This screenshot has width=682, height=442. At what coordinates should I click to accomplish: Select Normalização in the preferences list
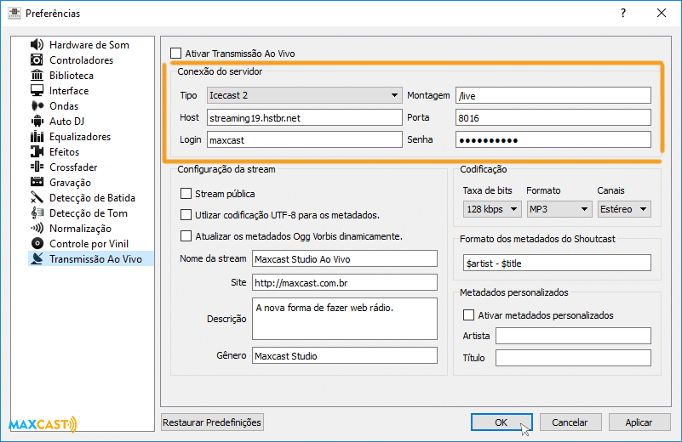80,229
